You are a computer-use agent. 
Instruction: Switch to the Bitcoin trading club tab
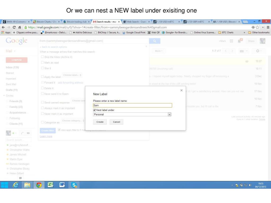point(77,22)
